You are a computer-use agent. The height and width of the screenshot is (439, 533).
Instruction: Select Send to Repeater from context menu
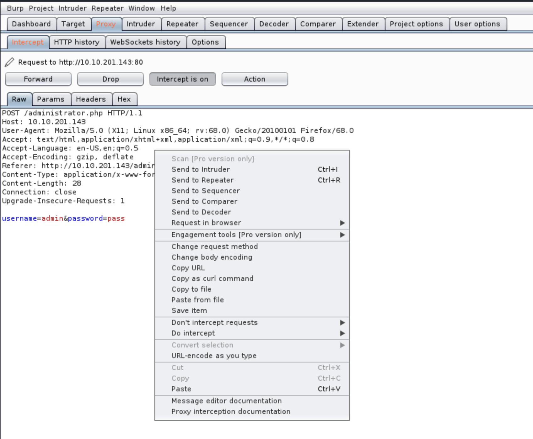(x=202, y=180)
